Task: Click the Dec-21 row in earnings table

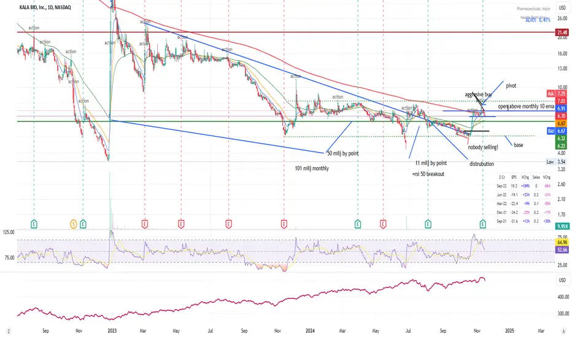Action: 524,213
